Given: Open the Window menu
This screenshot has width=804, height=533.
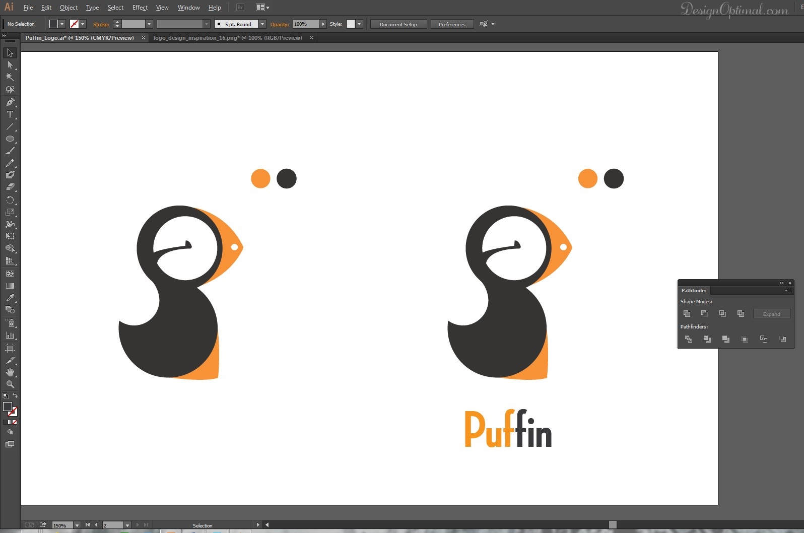Looking at the screenshot, I should (x=189, y=8).
